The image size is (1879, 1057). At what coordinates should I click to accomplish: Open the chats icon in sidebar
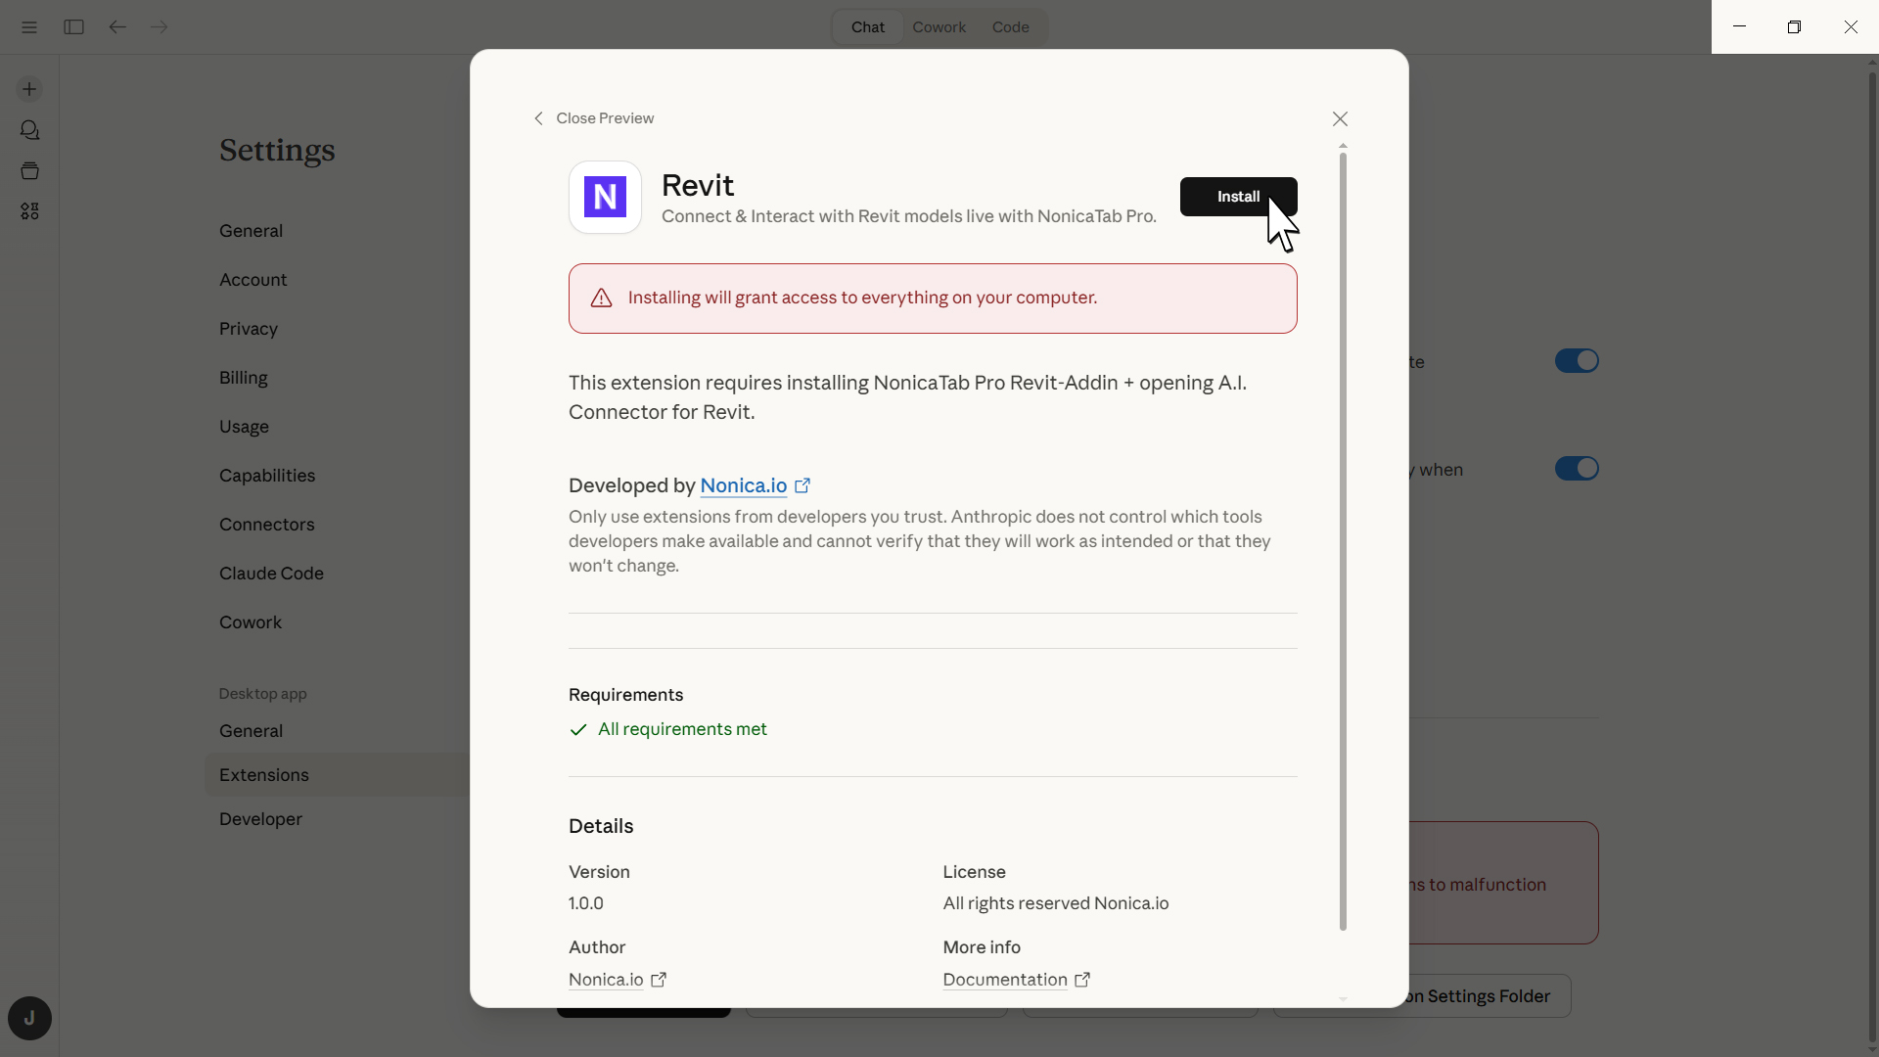pos(29,130)
